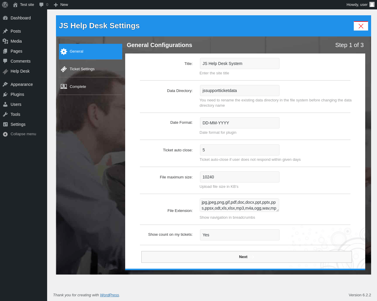Click the Appearance paintbrush icon
The image size is (377, 301).
click(x=5, y=84)
